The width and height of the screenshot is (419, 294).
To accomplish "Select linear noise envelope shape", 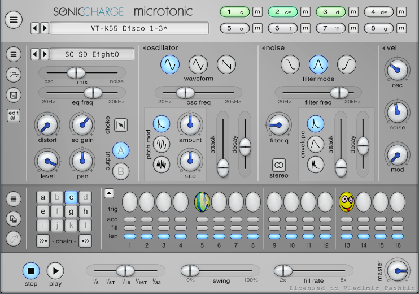I will [x=316, y=144].
